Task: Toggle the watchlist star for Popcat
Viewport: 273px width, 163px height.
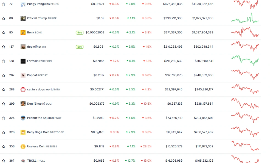Action: pyautogui.click(x=4, y=75)
